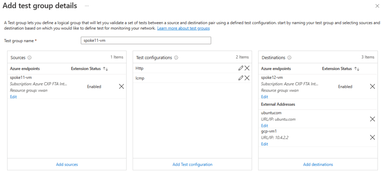Click Add Test configuration
The image size is (382, 173).
(x=192, y=164)
